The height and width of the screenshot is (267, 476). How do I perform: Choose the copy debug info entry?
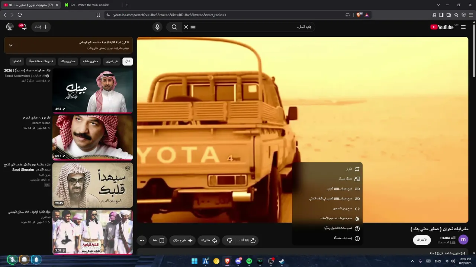click(x=327, y=219)
